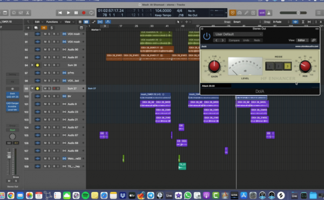Viewport: 324px width, 200px height.
Task: Click previous preset arrow in plugin window
Action: (217, 40)
